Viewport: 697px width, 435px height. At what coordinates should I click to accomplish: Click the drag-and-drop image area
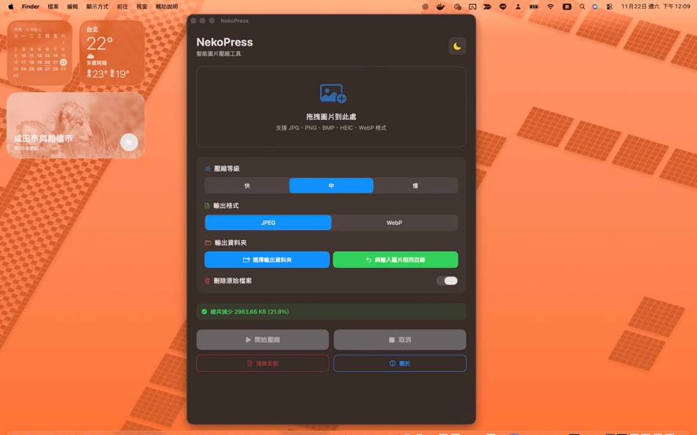tap(331, 107)
